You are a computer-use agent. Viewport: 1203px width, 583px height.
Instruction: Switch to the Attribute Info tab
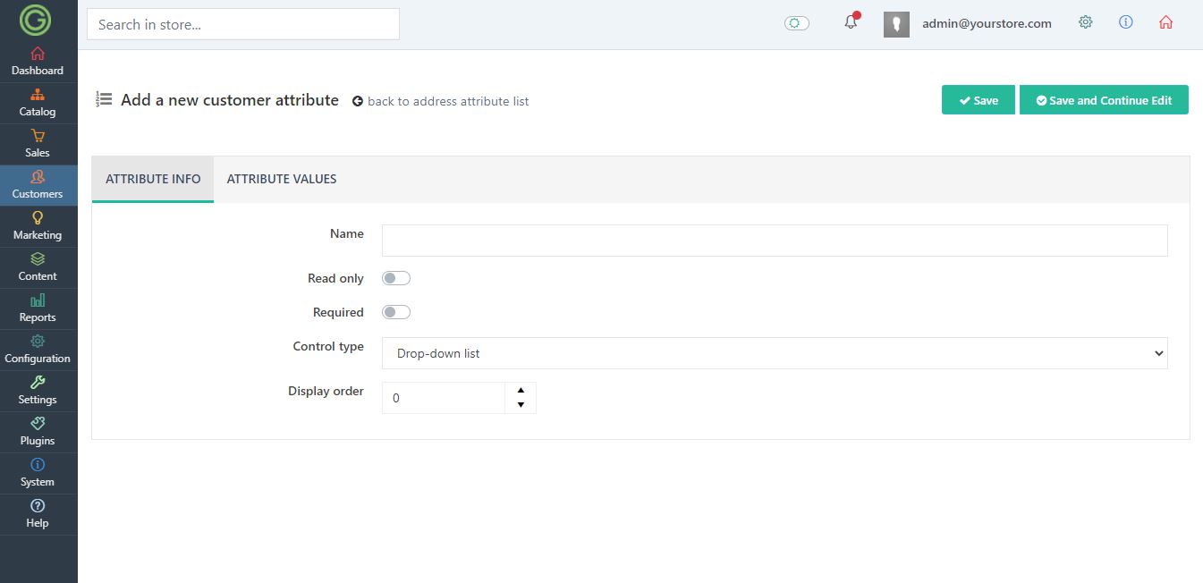153,179
